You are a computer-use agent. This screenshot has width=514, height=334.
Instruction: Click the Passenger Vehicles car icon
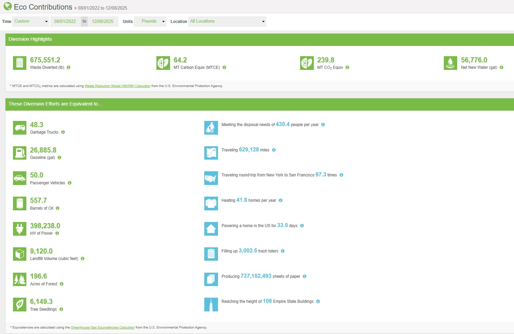[x=20, y=178]
